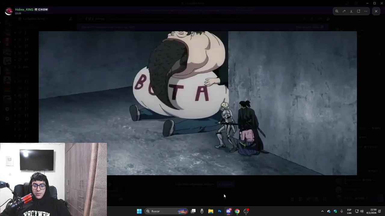Click the OneDrive cloud tray icon

(x=329, y=211)
